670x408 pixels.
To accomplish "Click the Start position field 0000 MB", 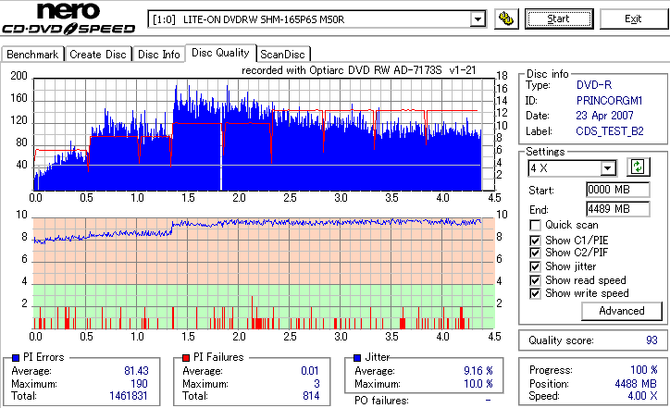I will (x=618, y=190).
